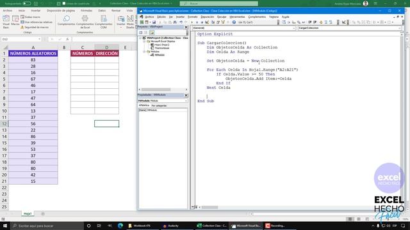
Task: Open the Insert UserForm dropdown arrow in VBA toolbar
Action: pyautogui.click(x=150, y=22)
